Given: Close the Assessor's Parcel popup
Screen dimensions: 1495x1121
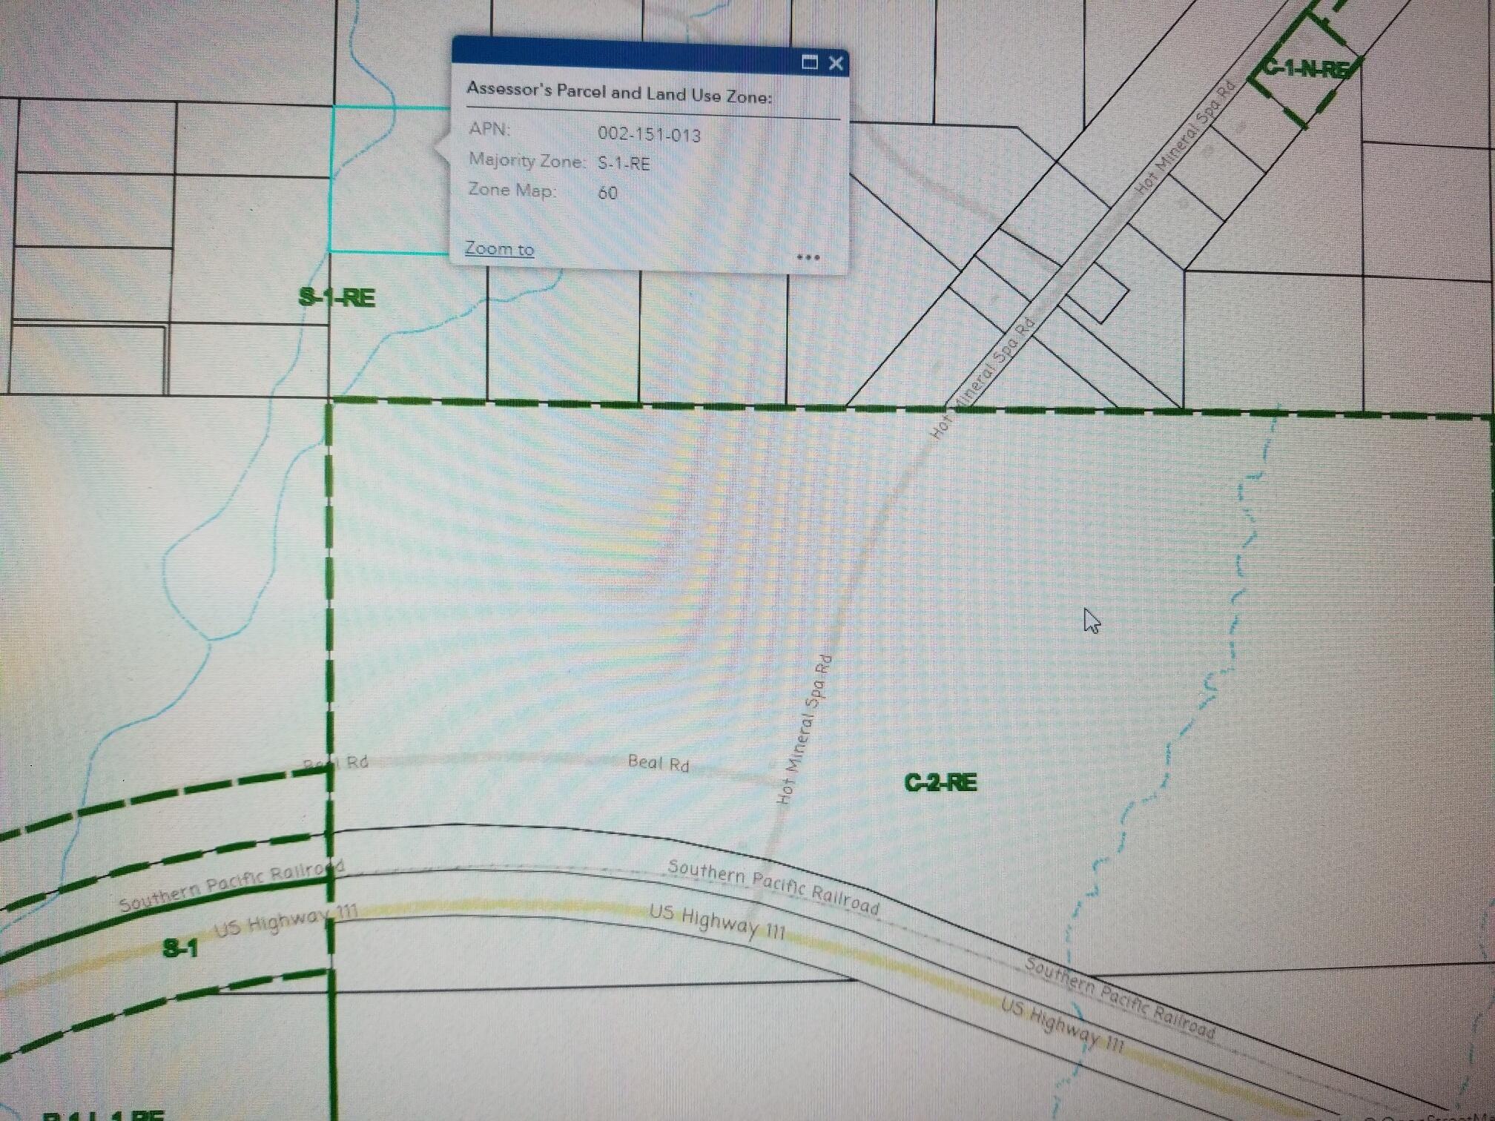Looking at the screenshot, I should (x=836, y=63).
